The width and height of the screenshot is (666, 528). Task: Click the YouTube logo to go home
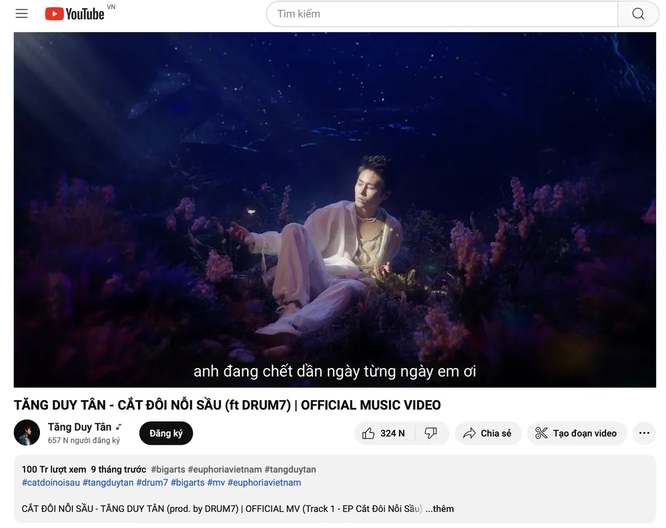tap(75, 14)
